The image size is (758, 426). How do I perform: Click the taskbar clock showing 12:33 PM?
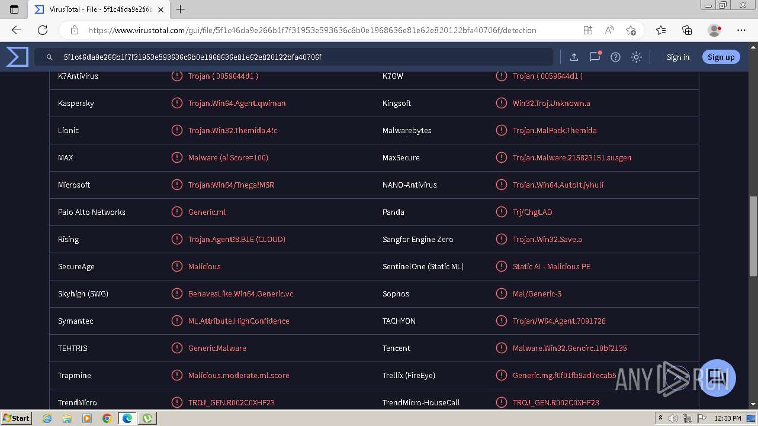[x=728, y=418]
